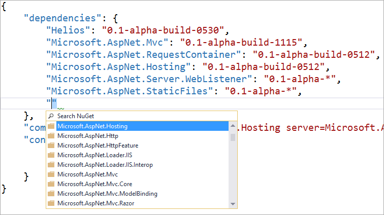Click package icon beside Microsoft.AspNet.Http
The image size is (384, 215).
coord(51,136)
